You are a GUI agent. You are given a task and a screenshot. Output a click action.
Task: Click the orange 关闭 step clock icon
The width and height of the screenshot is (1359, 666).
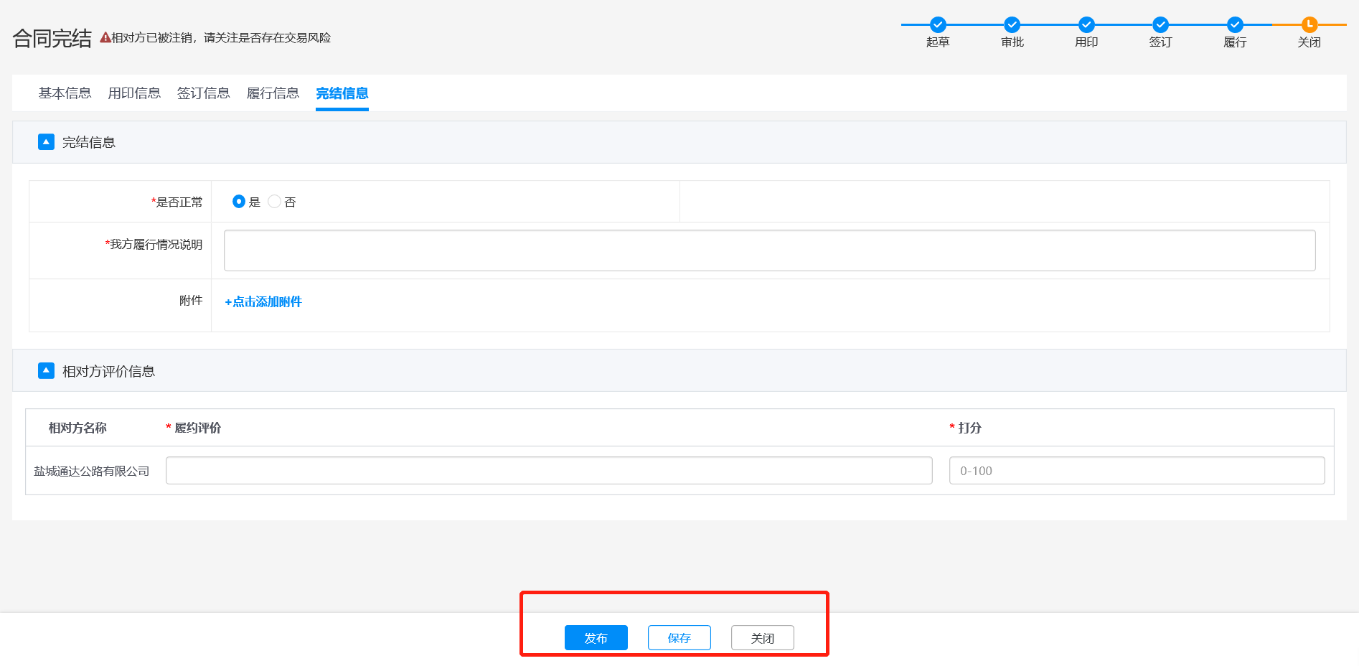pyautogui.click(x=1309, y=24)
